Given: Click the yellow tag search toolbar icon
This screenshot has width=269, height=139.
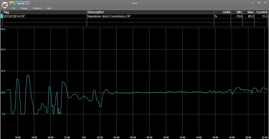Looking at the screenshot, I should [12, 3].
